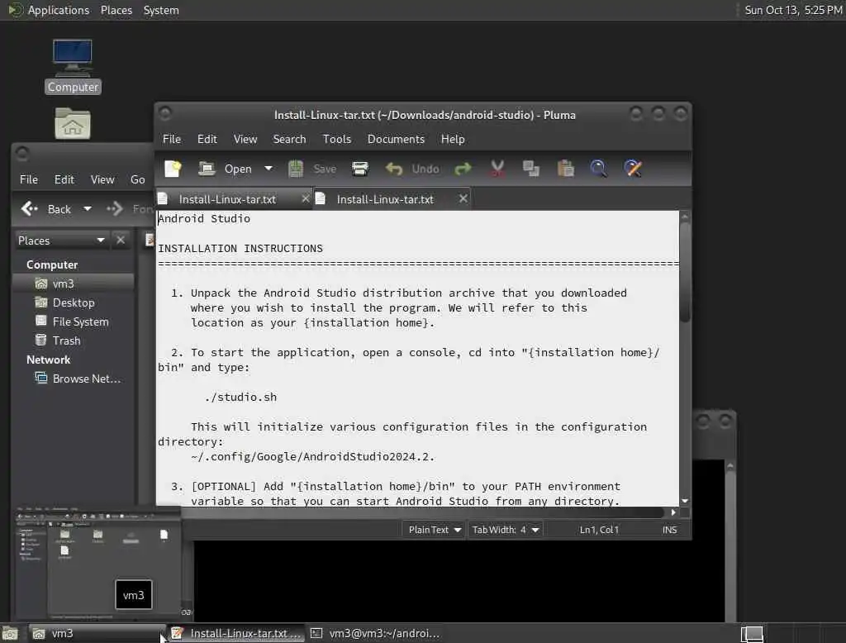Open the Places sidebar selector dropdown
846x643 pixels.
coord(61,241)
